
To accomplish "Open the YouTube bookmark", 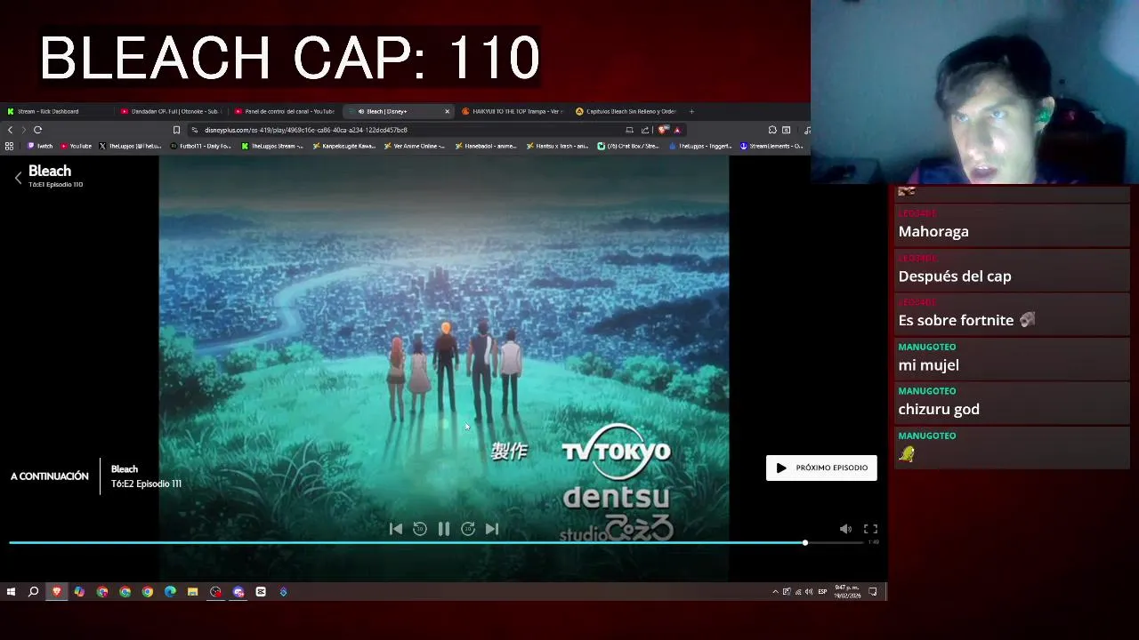I will pos(77,146).
